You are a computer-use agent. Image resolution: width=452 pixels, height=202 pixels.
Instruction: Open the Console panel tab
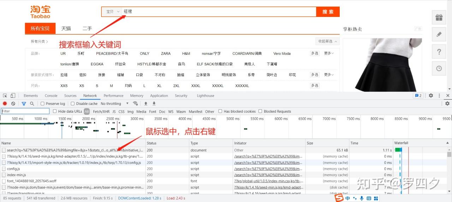tap(51, 96)
